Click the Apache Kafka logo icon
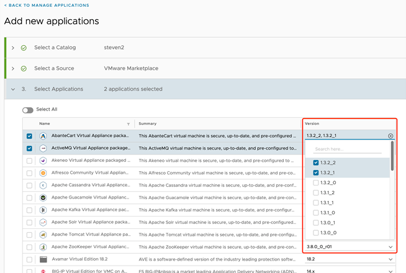 click(43, 210)
